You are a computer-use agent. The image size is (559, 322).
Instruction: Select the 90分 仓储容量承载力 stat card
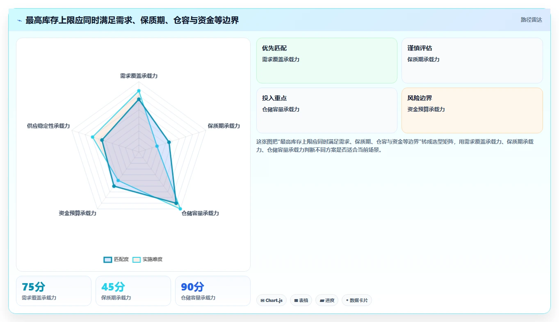point(213,291)
